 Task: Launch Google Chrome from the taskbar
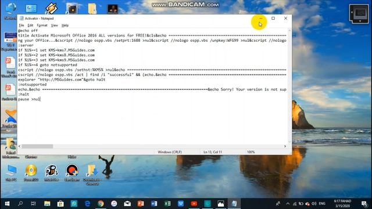(x=101, y=204)
